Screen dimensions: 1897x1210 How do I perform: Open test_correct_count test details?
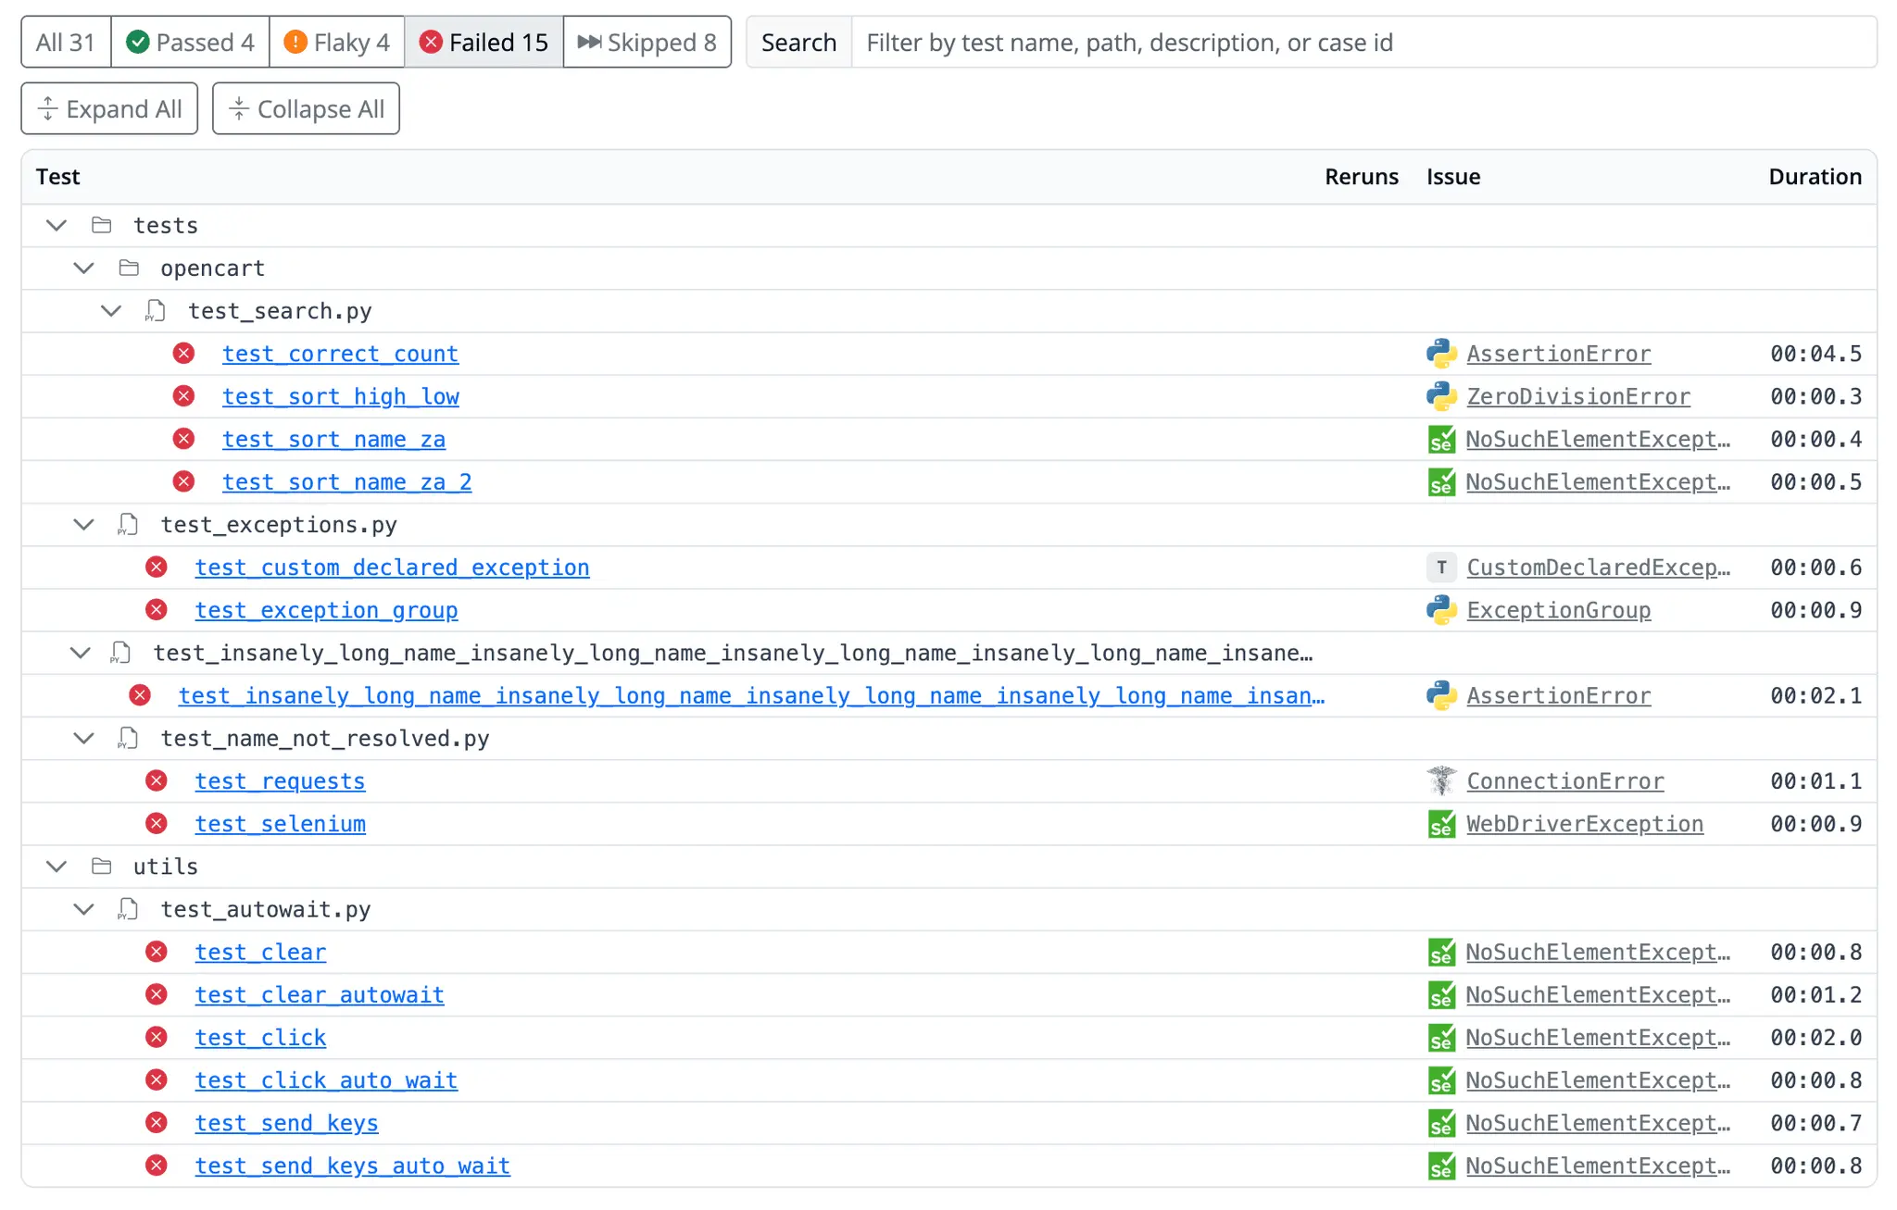click(x=340, y=354)
